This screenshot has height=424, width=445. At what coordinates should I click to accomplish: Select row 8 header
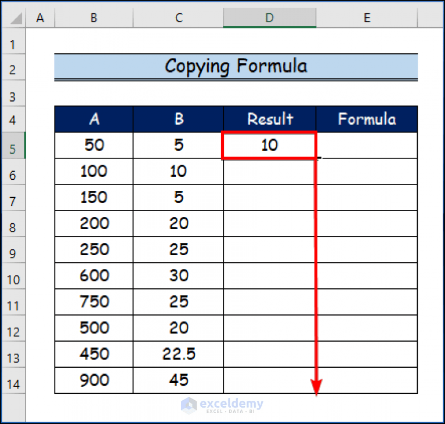(13, 224)
